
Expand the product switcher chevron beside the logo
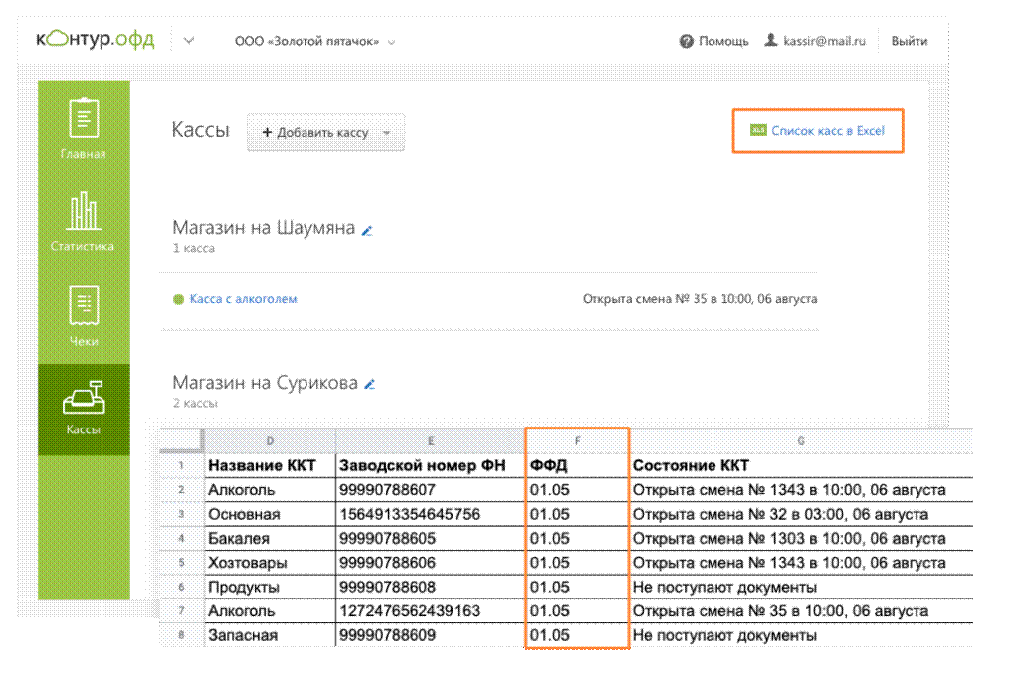coord(189,40)
